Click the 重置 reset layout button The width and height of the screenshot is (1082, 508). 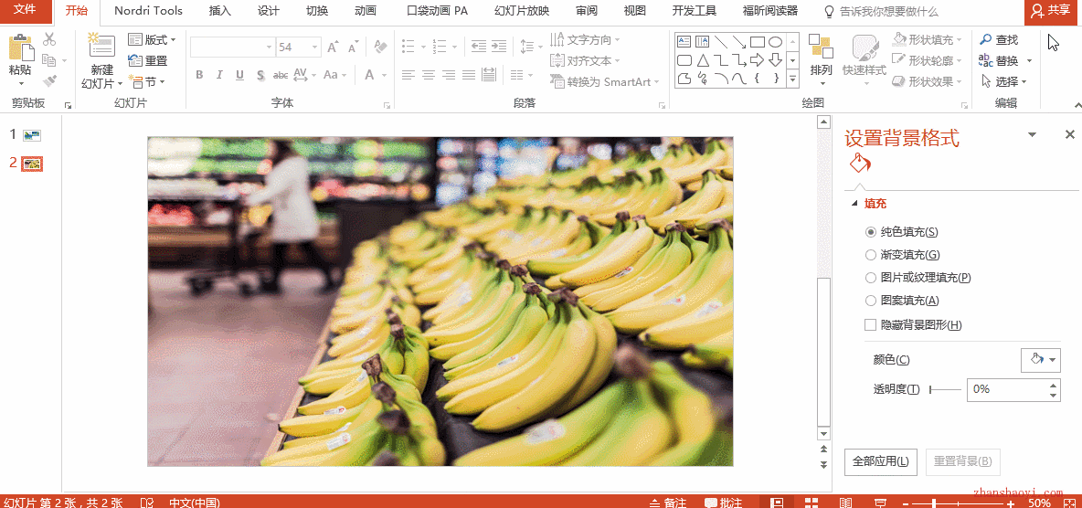click(x=148, y=60)
